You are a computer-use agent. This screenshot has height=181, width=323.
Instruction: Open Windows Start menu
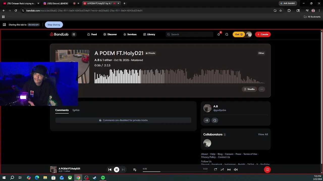[4, 178]
